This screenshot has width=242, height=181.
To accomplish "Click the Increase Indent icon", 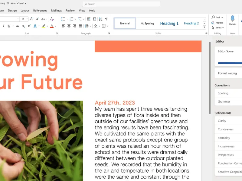I will coord(94,19).
